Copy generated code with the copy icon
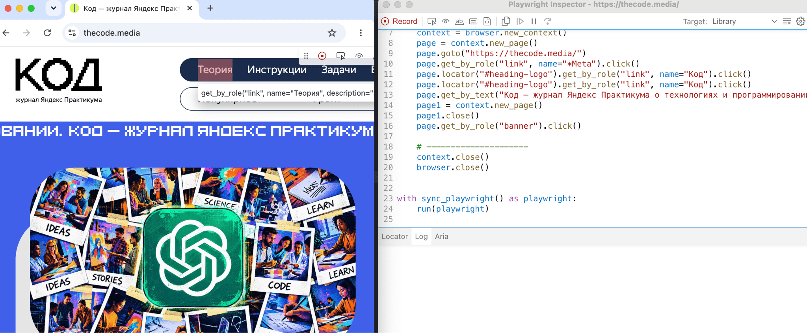Screen dimensions: 807x333 pyautogui.click(x=506, y=21)
